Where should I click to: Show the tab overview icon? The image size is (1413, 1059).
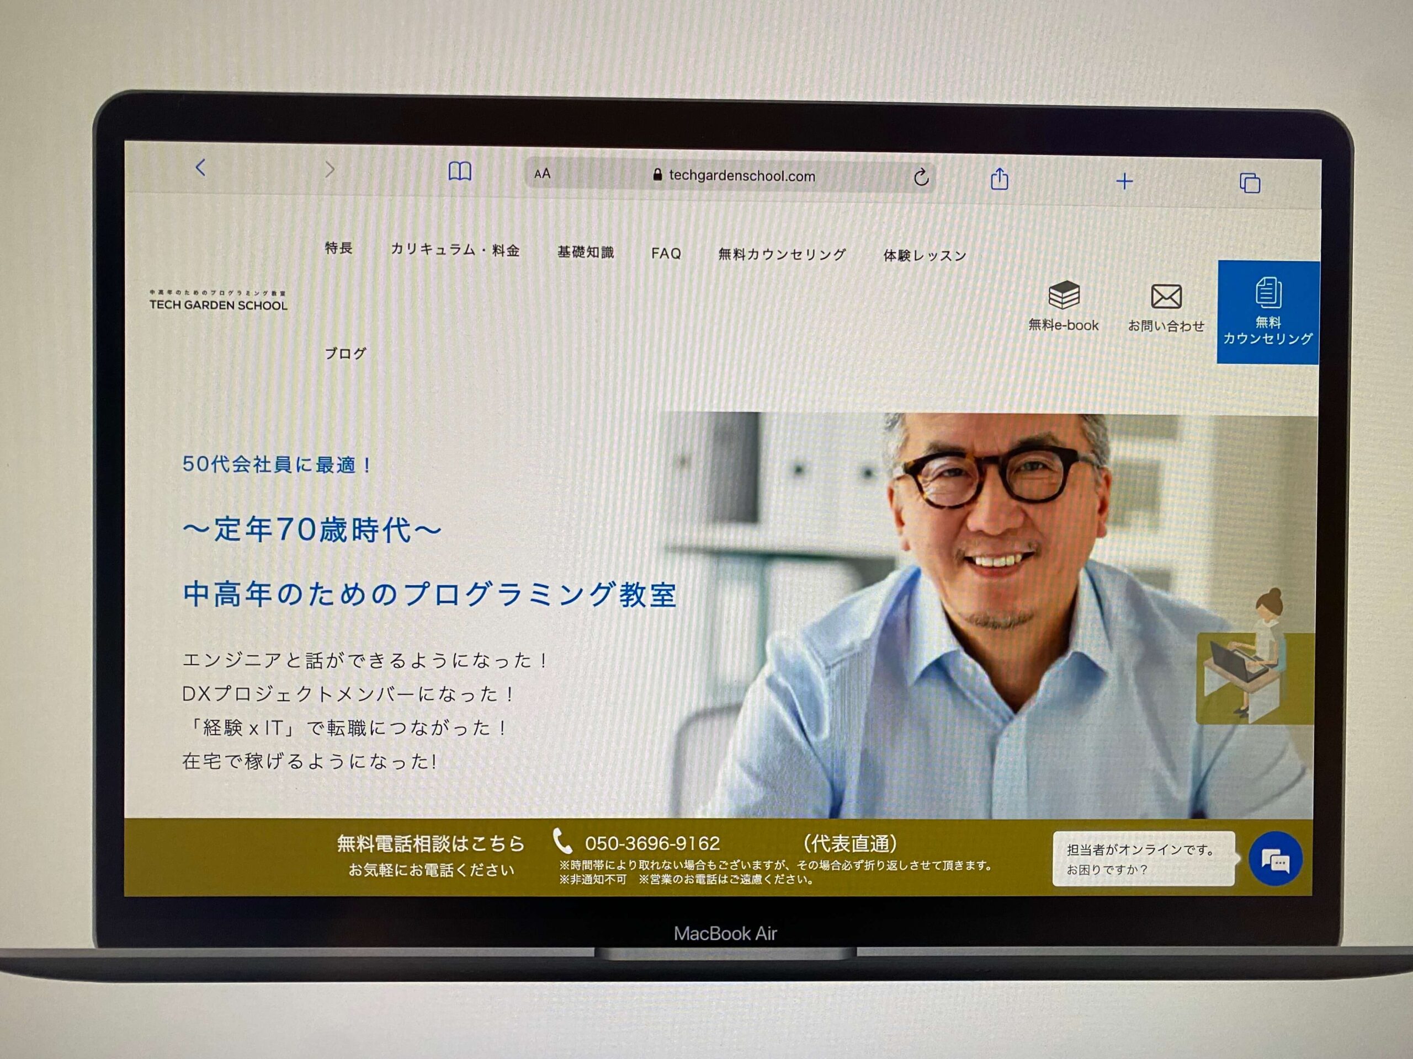1250,184
